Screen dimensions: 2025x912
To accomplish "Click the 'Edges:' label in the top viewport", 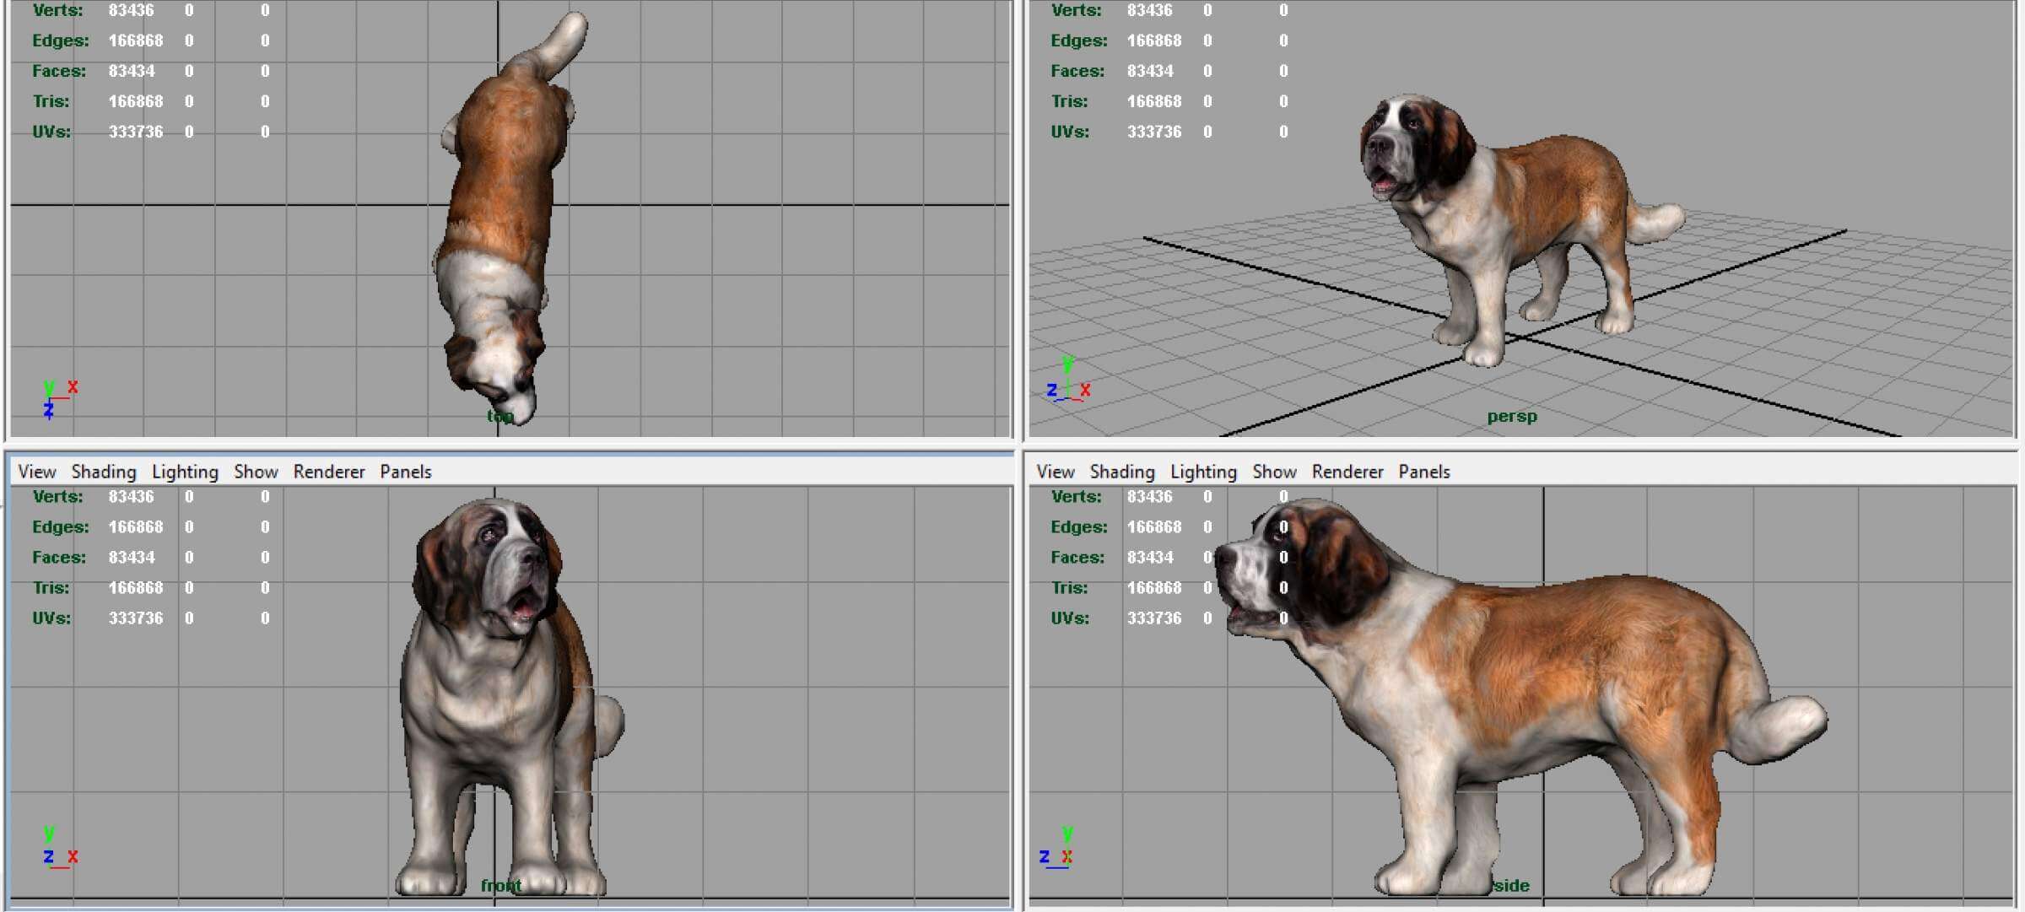I will [x=60, y=40].
